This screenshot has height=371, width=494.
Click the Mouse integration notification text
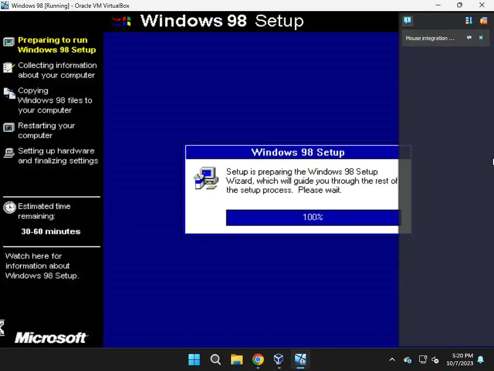point(430,38)
